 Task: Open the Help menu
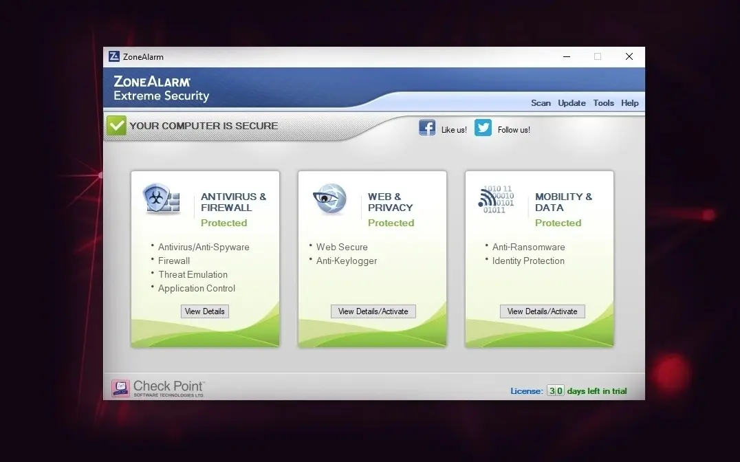pyautogui.click(x=629, y=103)
